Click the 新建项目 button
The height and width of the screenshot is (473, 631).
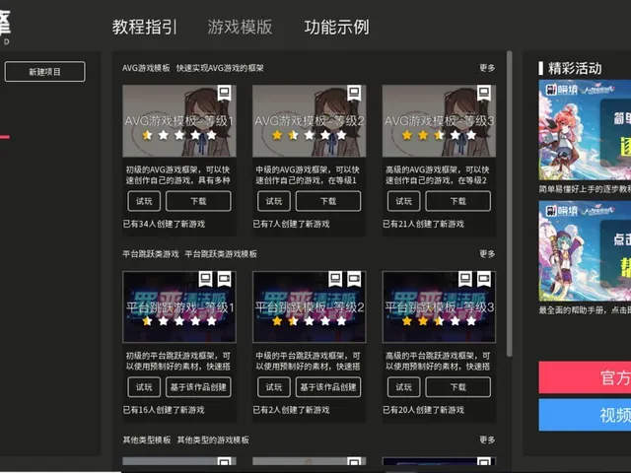[44, 72]
